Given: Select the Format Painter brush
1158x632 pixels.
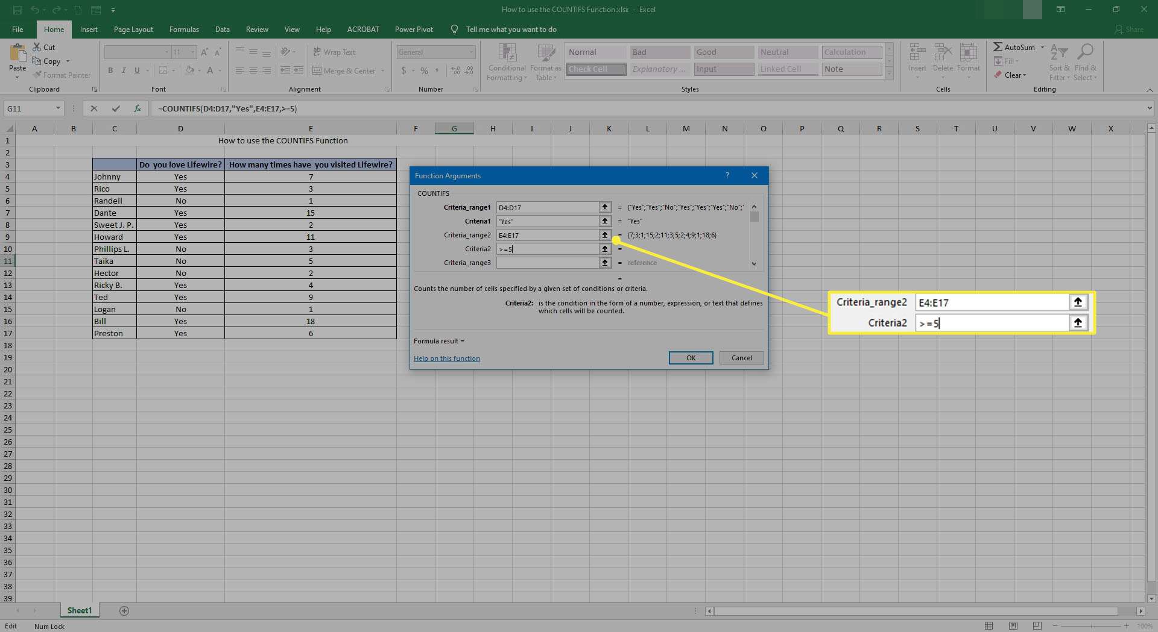Looking at the screenshot, I should tap(37, 75).
